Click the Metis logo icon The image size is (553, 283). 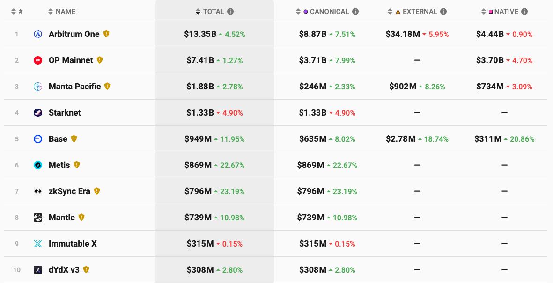coord(38,165)
